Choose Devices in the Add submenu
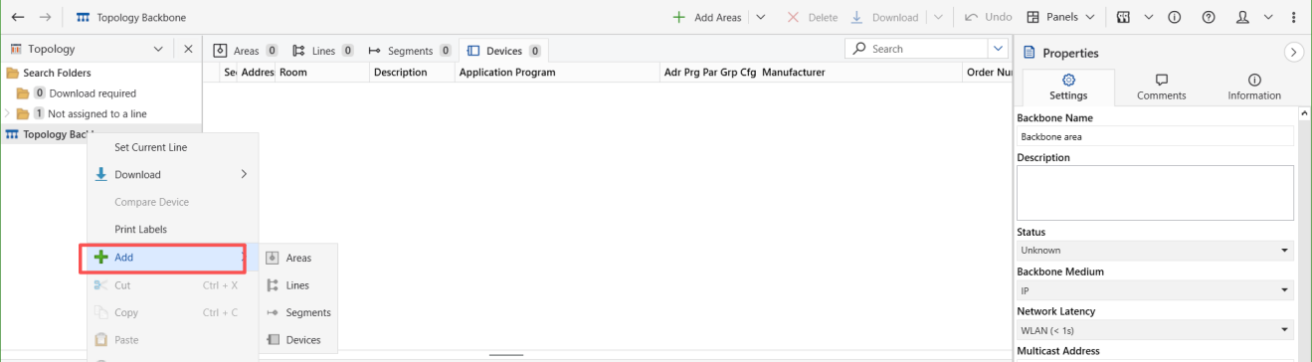The height and width of the screenshot is (362, 1312). click(x=298, y=340)
